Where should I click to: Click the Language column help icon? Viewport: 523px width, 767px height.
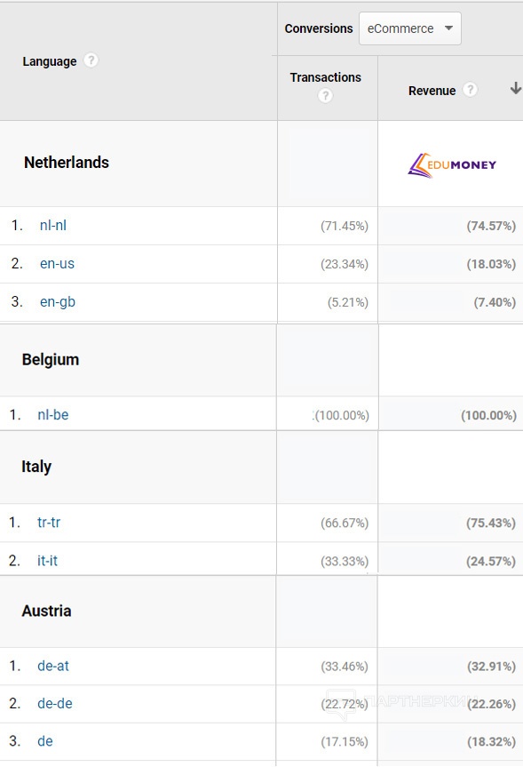click(91, 60)
